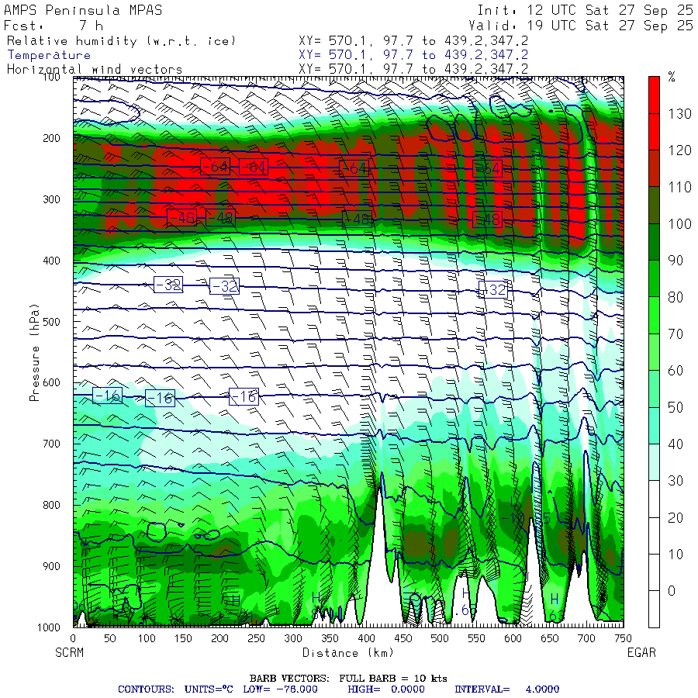
Task: Click the XY coordinates line beside Relative humidity
Action: (413, 41)
